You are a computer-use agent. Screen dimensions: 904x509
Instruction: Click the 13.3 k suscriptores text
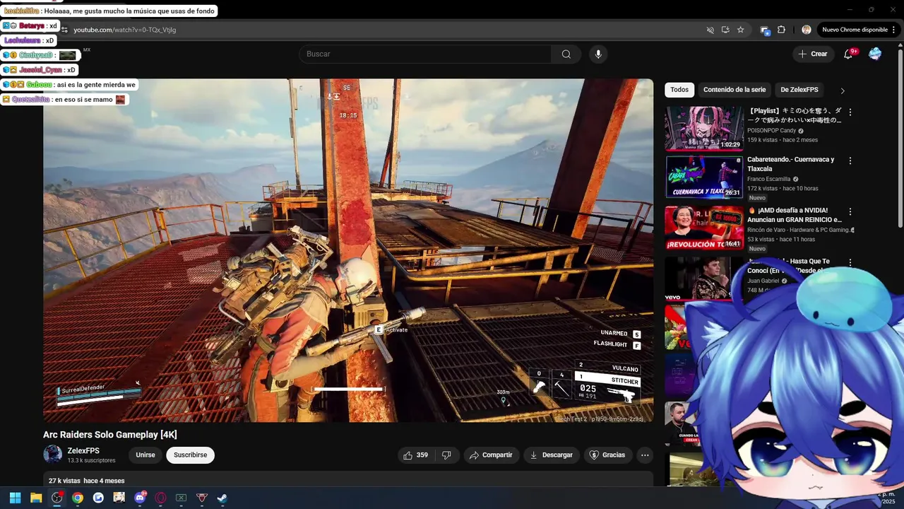coord(91,461)
